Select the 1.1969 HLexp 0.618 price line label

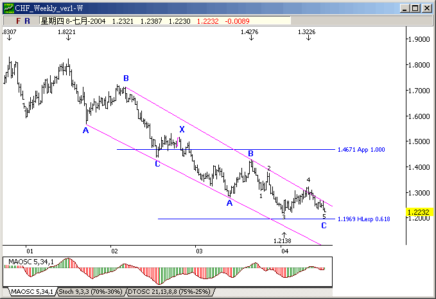363,219
